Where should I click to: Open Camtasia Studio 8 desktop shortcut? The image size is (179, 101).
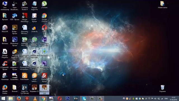click(x=25, y=6)
